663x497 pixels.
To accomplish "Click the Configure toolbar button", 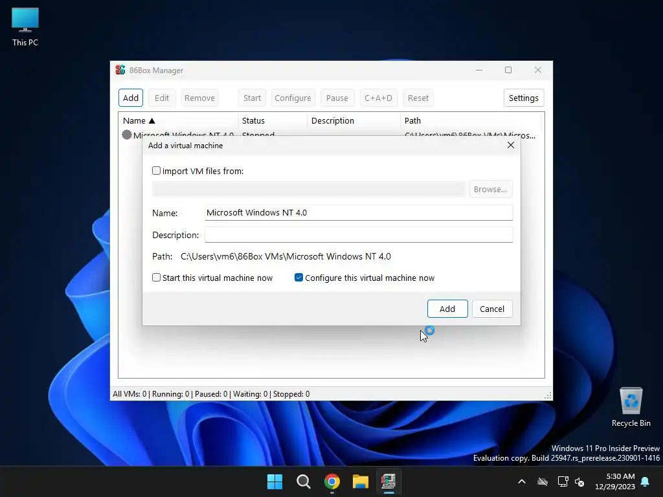I will pos(293,98).
